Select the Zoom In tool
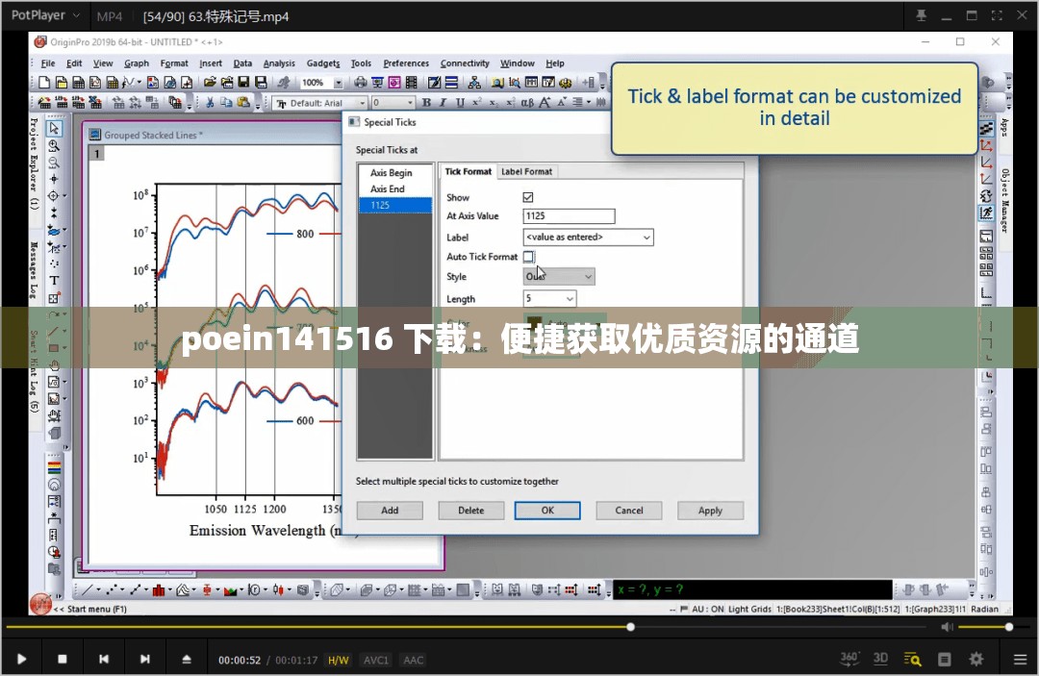Image resolution: width=1039 pixels, height=676 pixels. pos(55,145)
